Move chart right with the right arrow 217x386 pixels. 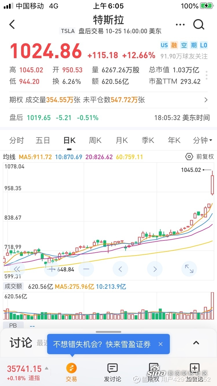click(x=155, y=269)
